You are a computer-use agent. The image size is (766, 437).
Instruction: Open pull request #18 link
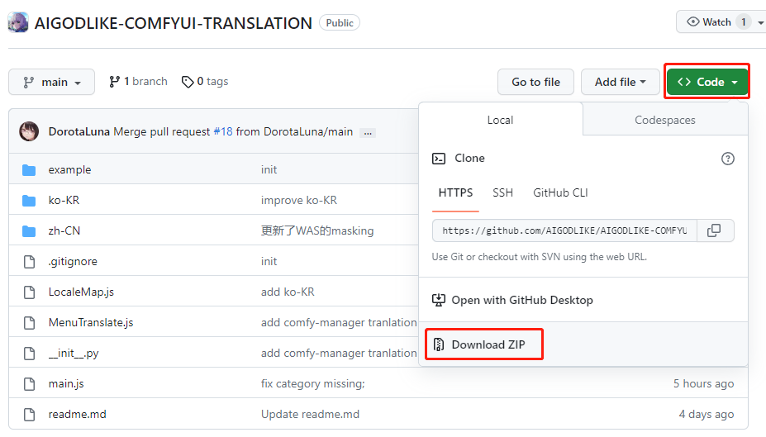click(x=223, y=132)
